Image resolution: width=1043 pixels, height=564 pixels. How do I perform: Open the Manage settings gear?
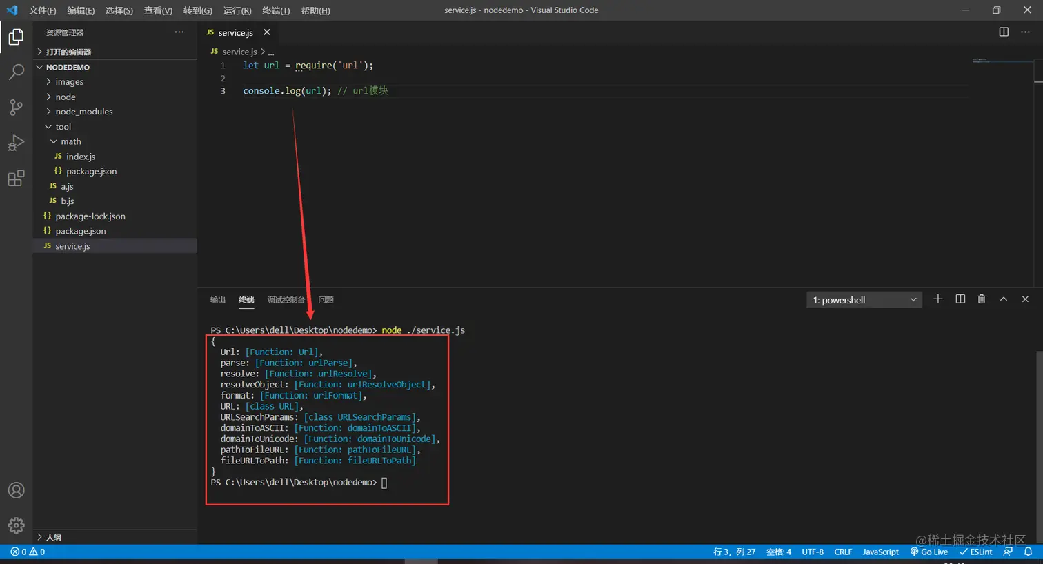pyautogui.click(x=16, y=525)
